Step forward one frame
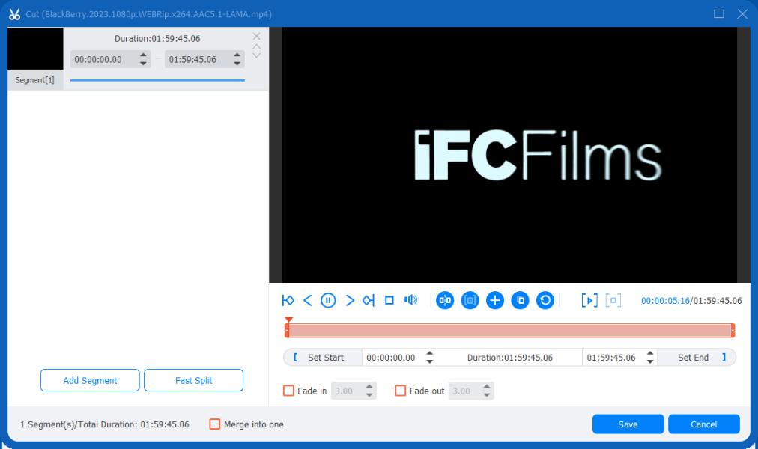The width and height of the screenshot is (758, 449). 350,300
